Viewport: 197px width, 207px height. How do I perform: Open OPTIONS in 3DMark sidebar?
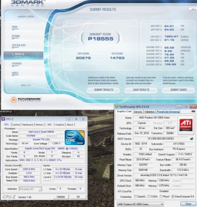(16, 36)
